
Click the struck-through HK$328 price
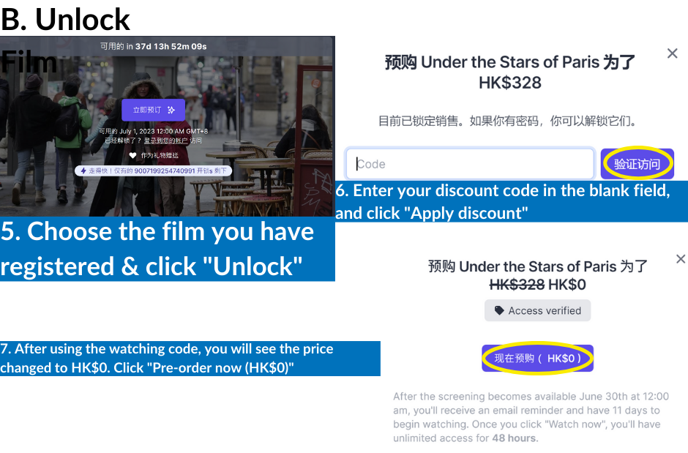click(x=517, y=285)
